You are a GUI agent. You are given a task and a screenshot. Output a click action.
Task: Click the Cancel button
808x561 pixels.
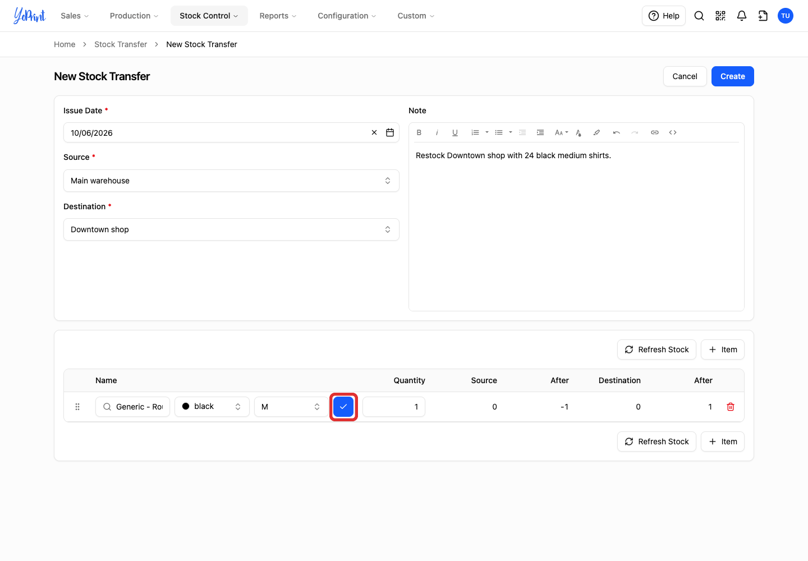click(x=685, y=76)
